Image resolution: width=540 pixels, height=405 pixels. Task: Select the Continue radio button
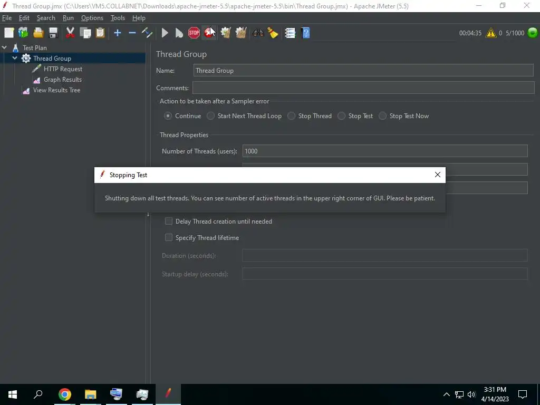[x=168, y=116]
